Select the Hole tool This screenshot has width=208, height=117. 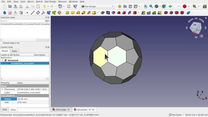(108, 13)
